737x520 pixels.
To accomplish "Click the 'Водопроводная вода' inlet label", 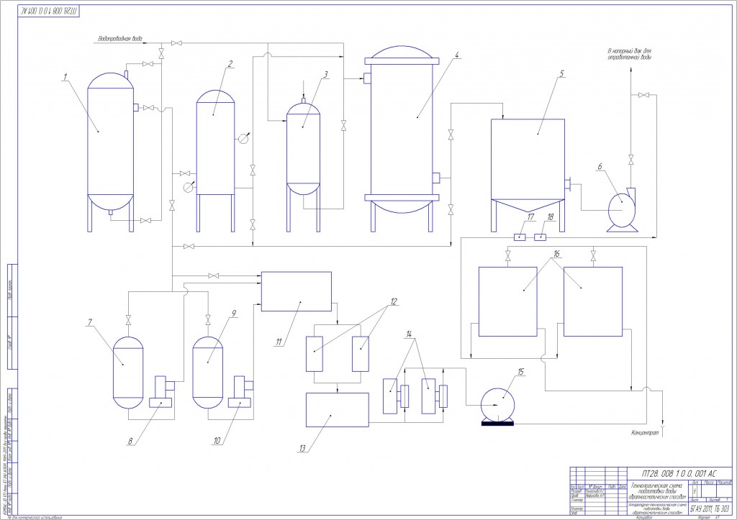I will tap(120, 38).
